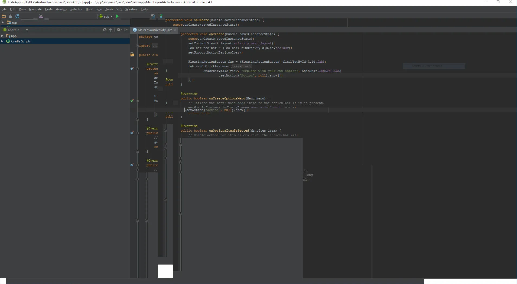Click the scroll from source crosshair icon

[105, 30]
